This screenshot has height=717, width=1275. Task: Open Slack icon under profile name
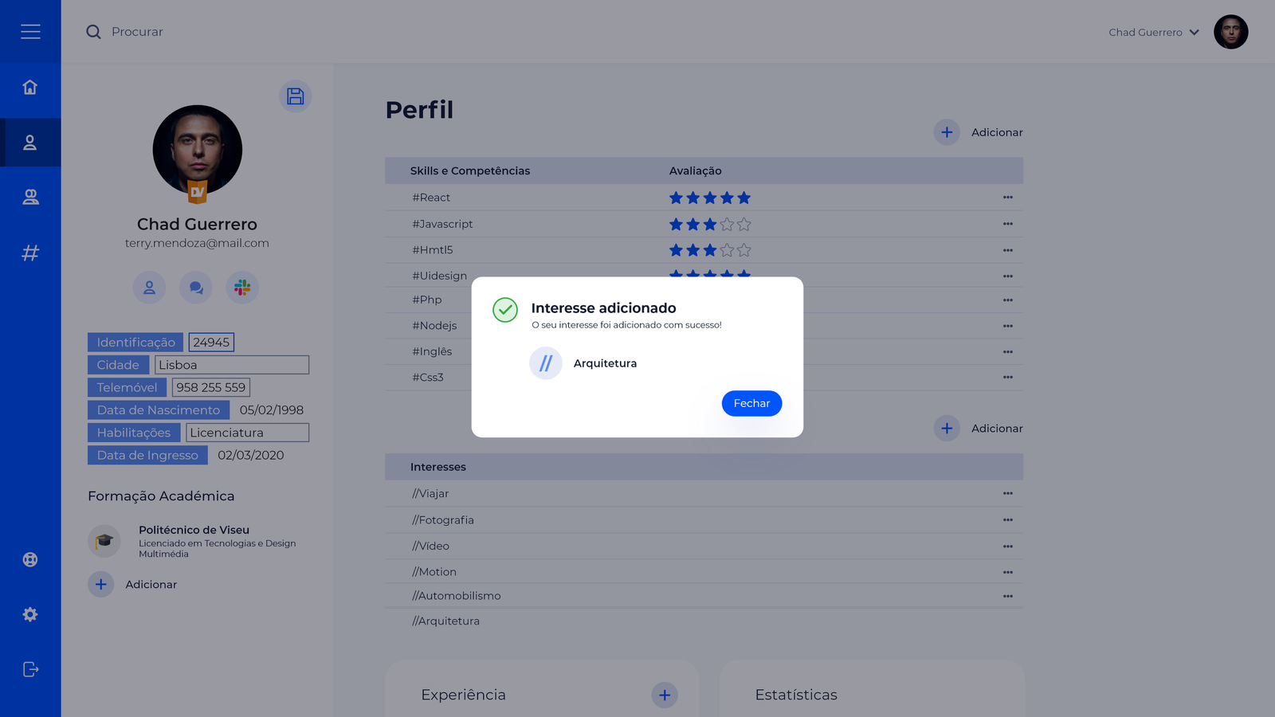242,288
